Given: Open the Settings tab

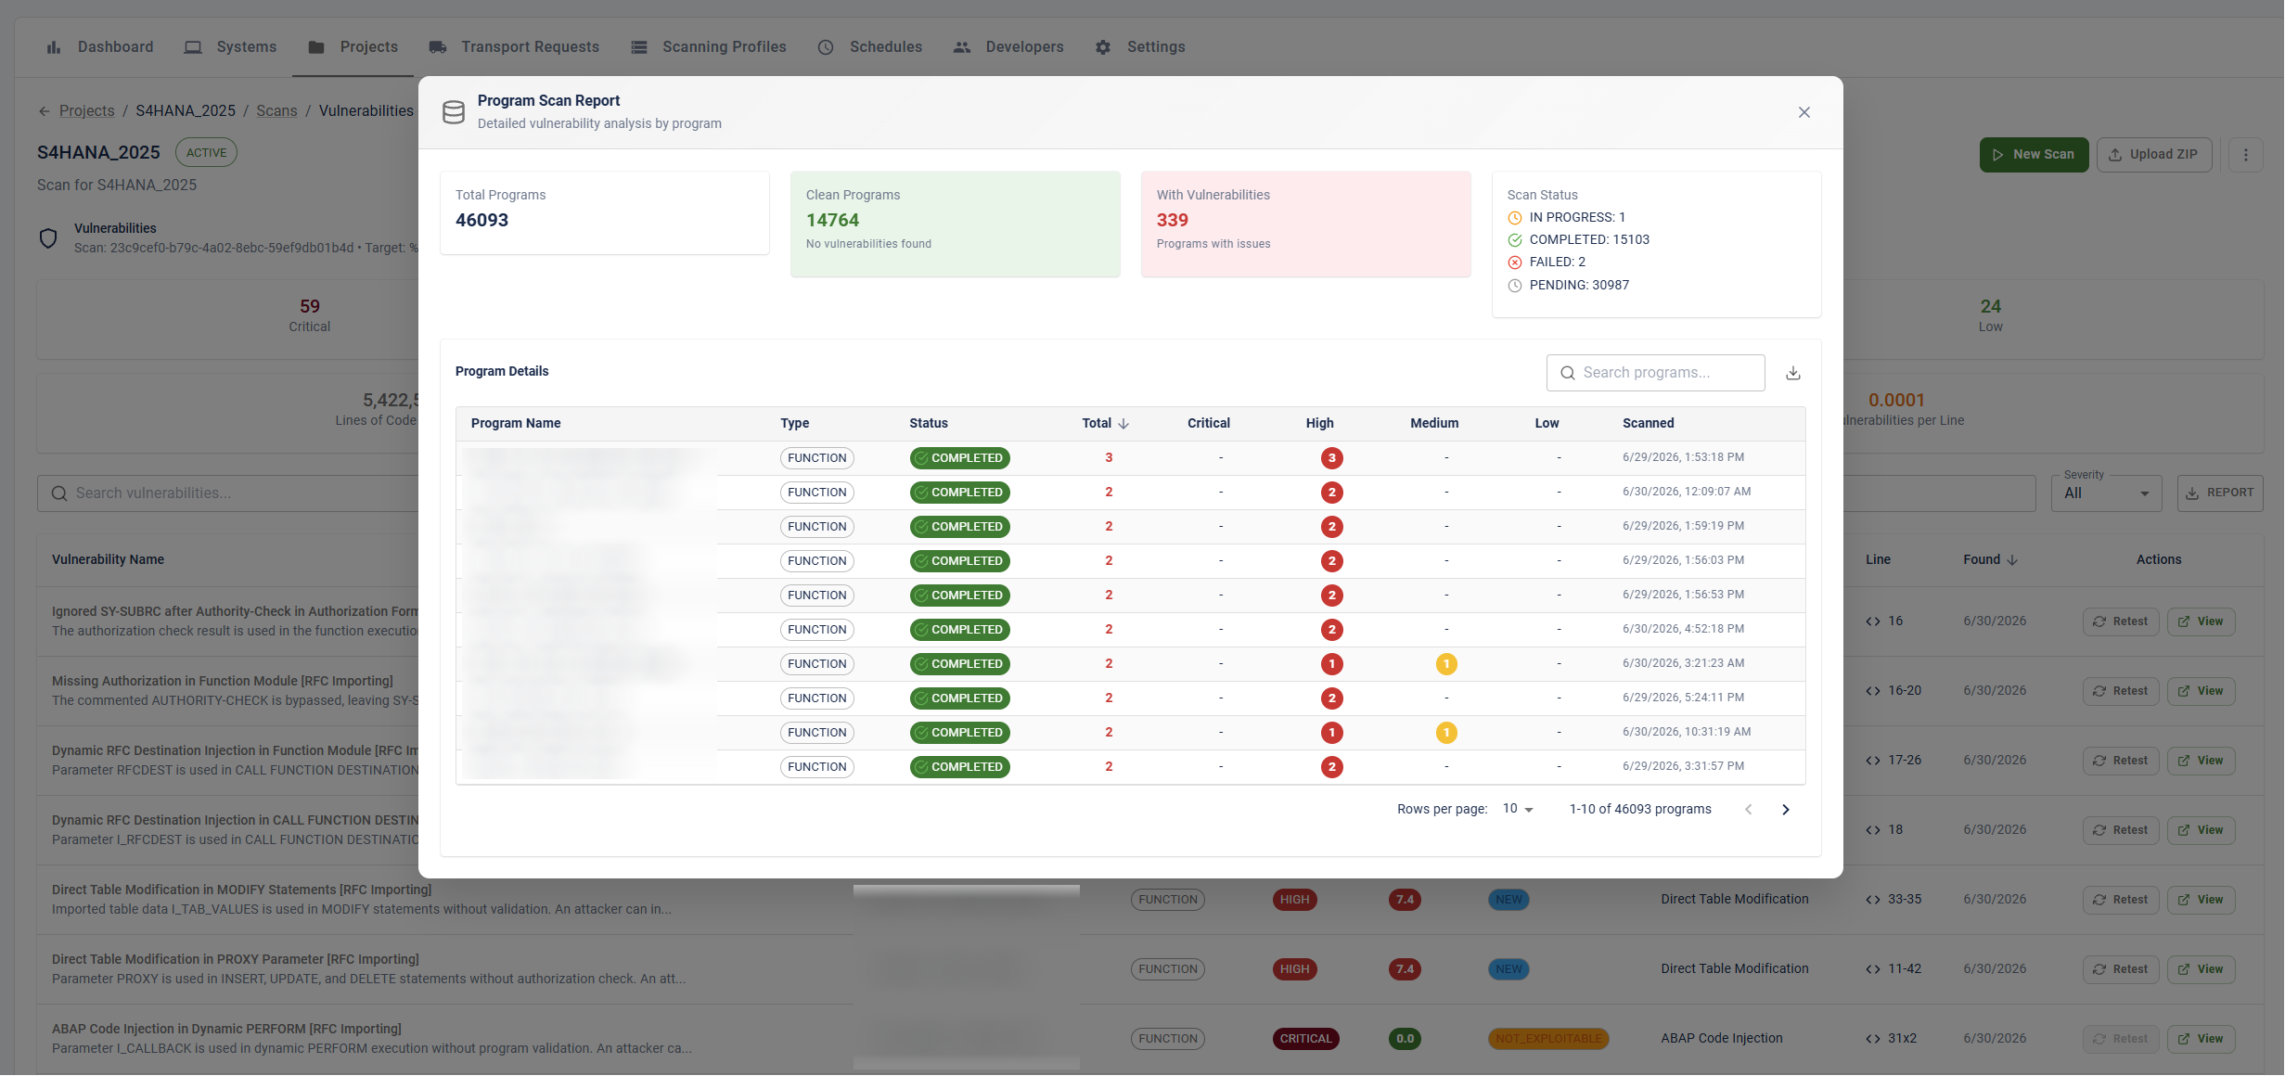Looking at the screenshot, I should pos(1139,47).
